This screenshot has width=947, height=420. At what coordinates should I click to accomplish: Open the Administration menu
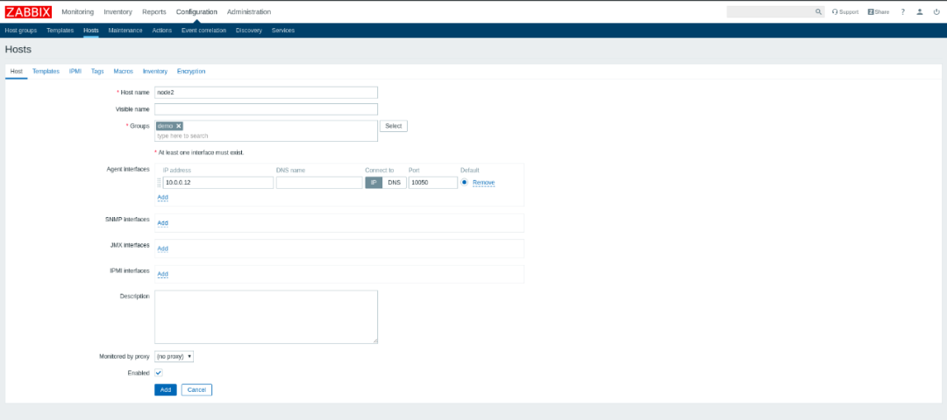click(249, 12)
